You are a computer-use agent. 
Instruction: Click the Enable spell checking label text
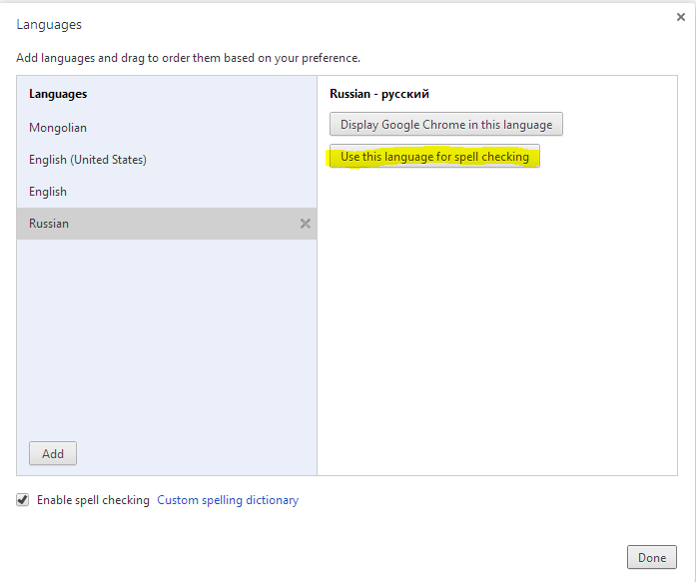(93, 500)
